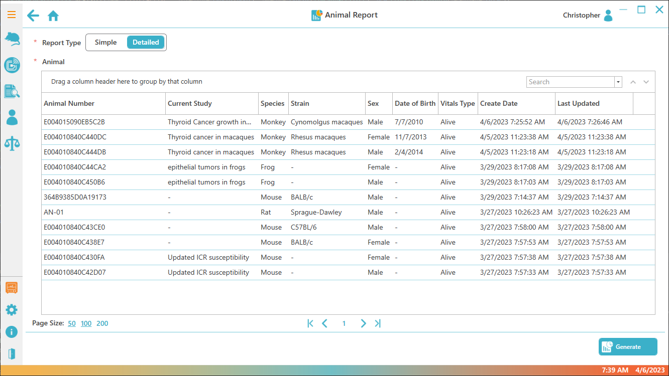The width and height of the screenshot is (669, 376).
Task: Select animal row 364B9385D0A19173
Action: (x=348, y=198)
